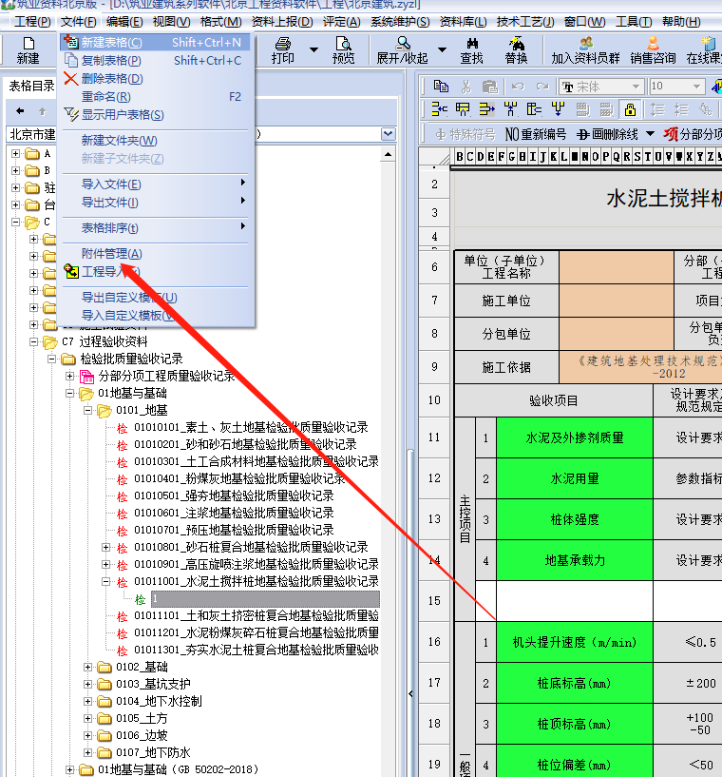The width and height of the screenshot is (722, 777).
Task: Click the 查找 binoculars icon
Action: point(471,49)
